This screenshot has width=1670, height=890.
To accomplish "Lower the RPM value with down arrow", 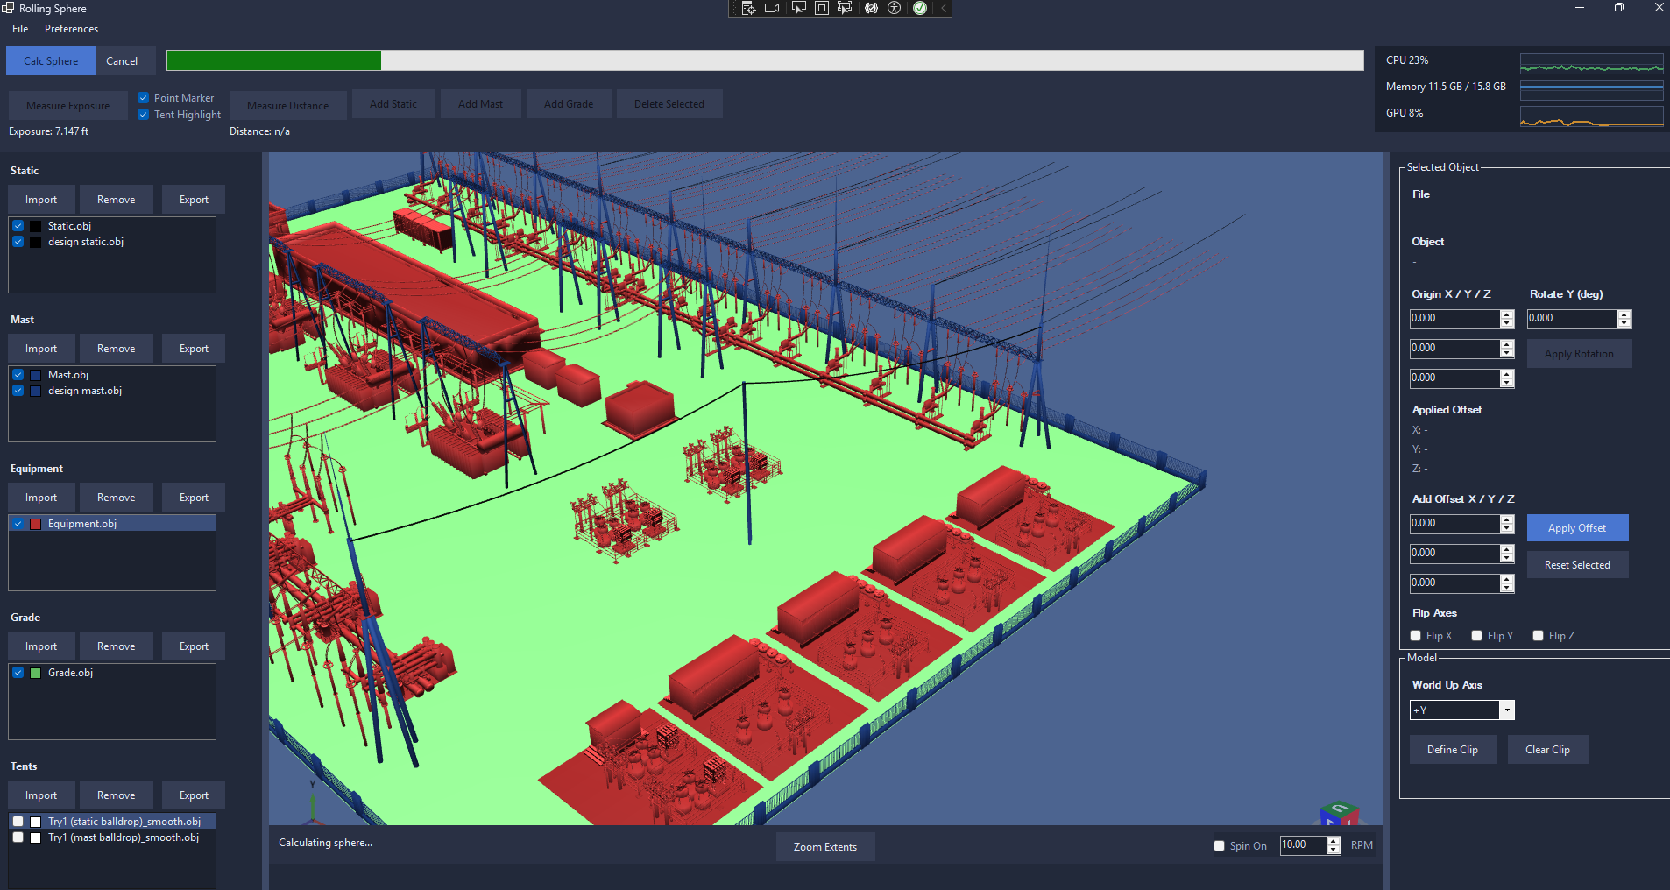I will click(1334, 850).
